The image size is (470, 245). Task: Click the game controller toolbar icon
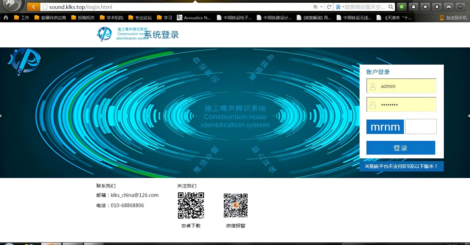pyautogui.click(x=448, y=7)
